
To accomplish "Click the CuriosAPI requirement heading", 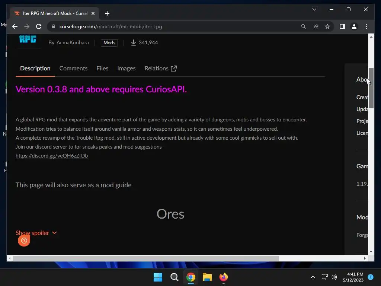I will (101, 89).
